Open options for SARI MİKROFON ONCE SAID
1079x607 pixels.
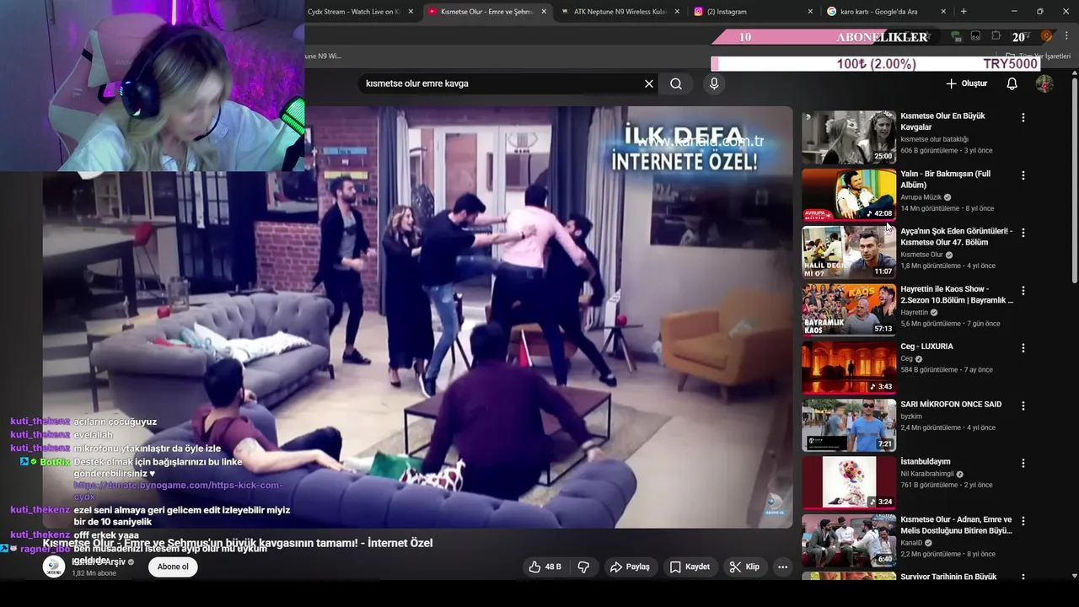coord(1023,406)
